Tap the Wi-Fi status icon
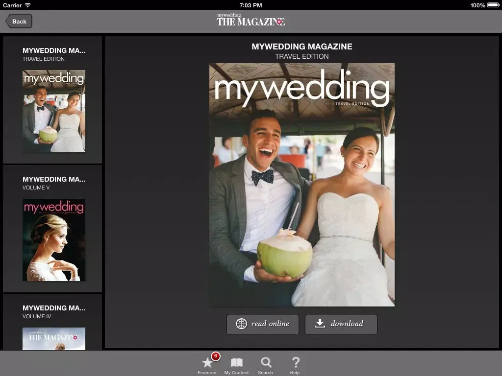This screenshot has width=502, height=376. coord(27,5)
